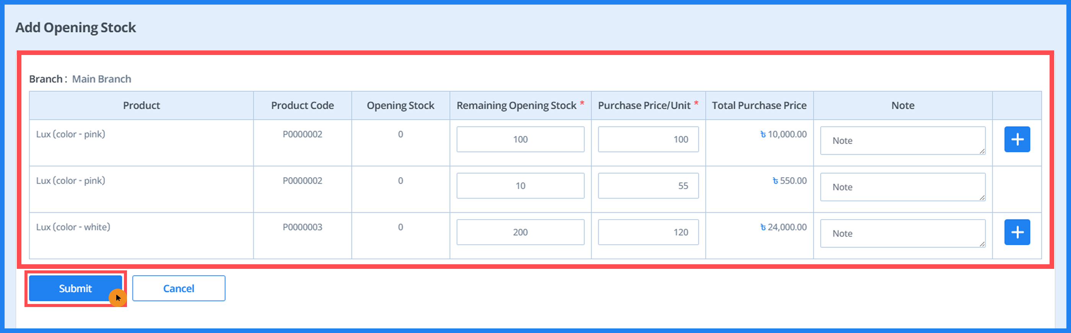
Task: Select the P0000003 product code cell
Action: pos(302,227)
